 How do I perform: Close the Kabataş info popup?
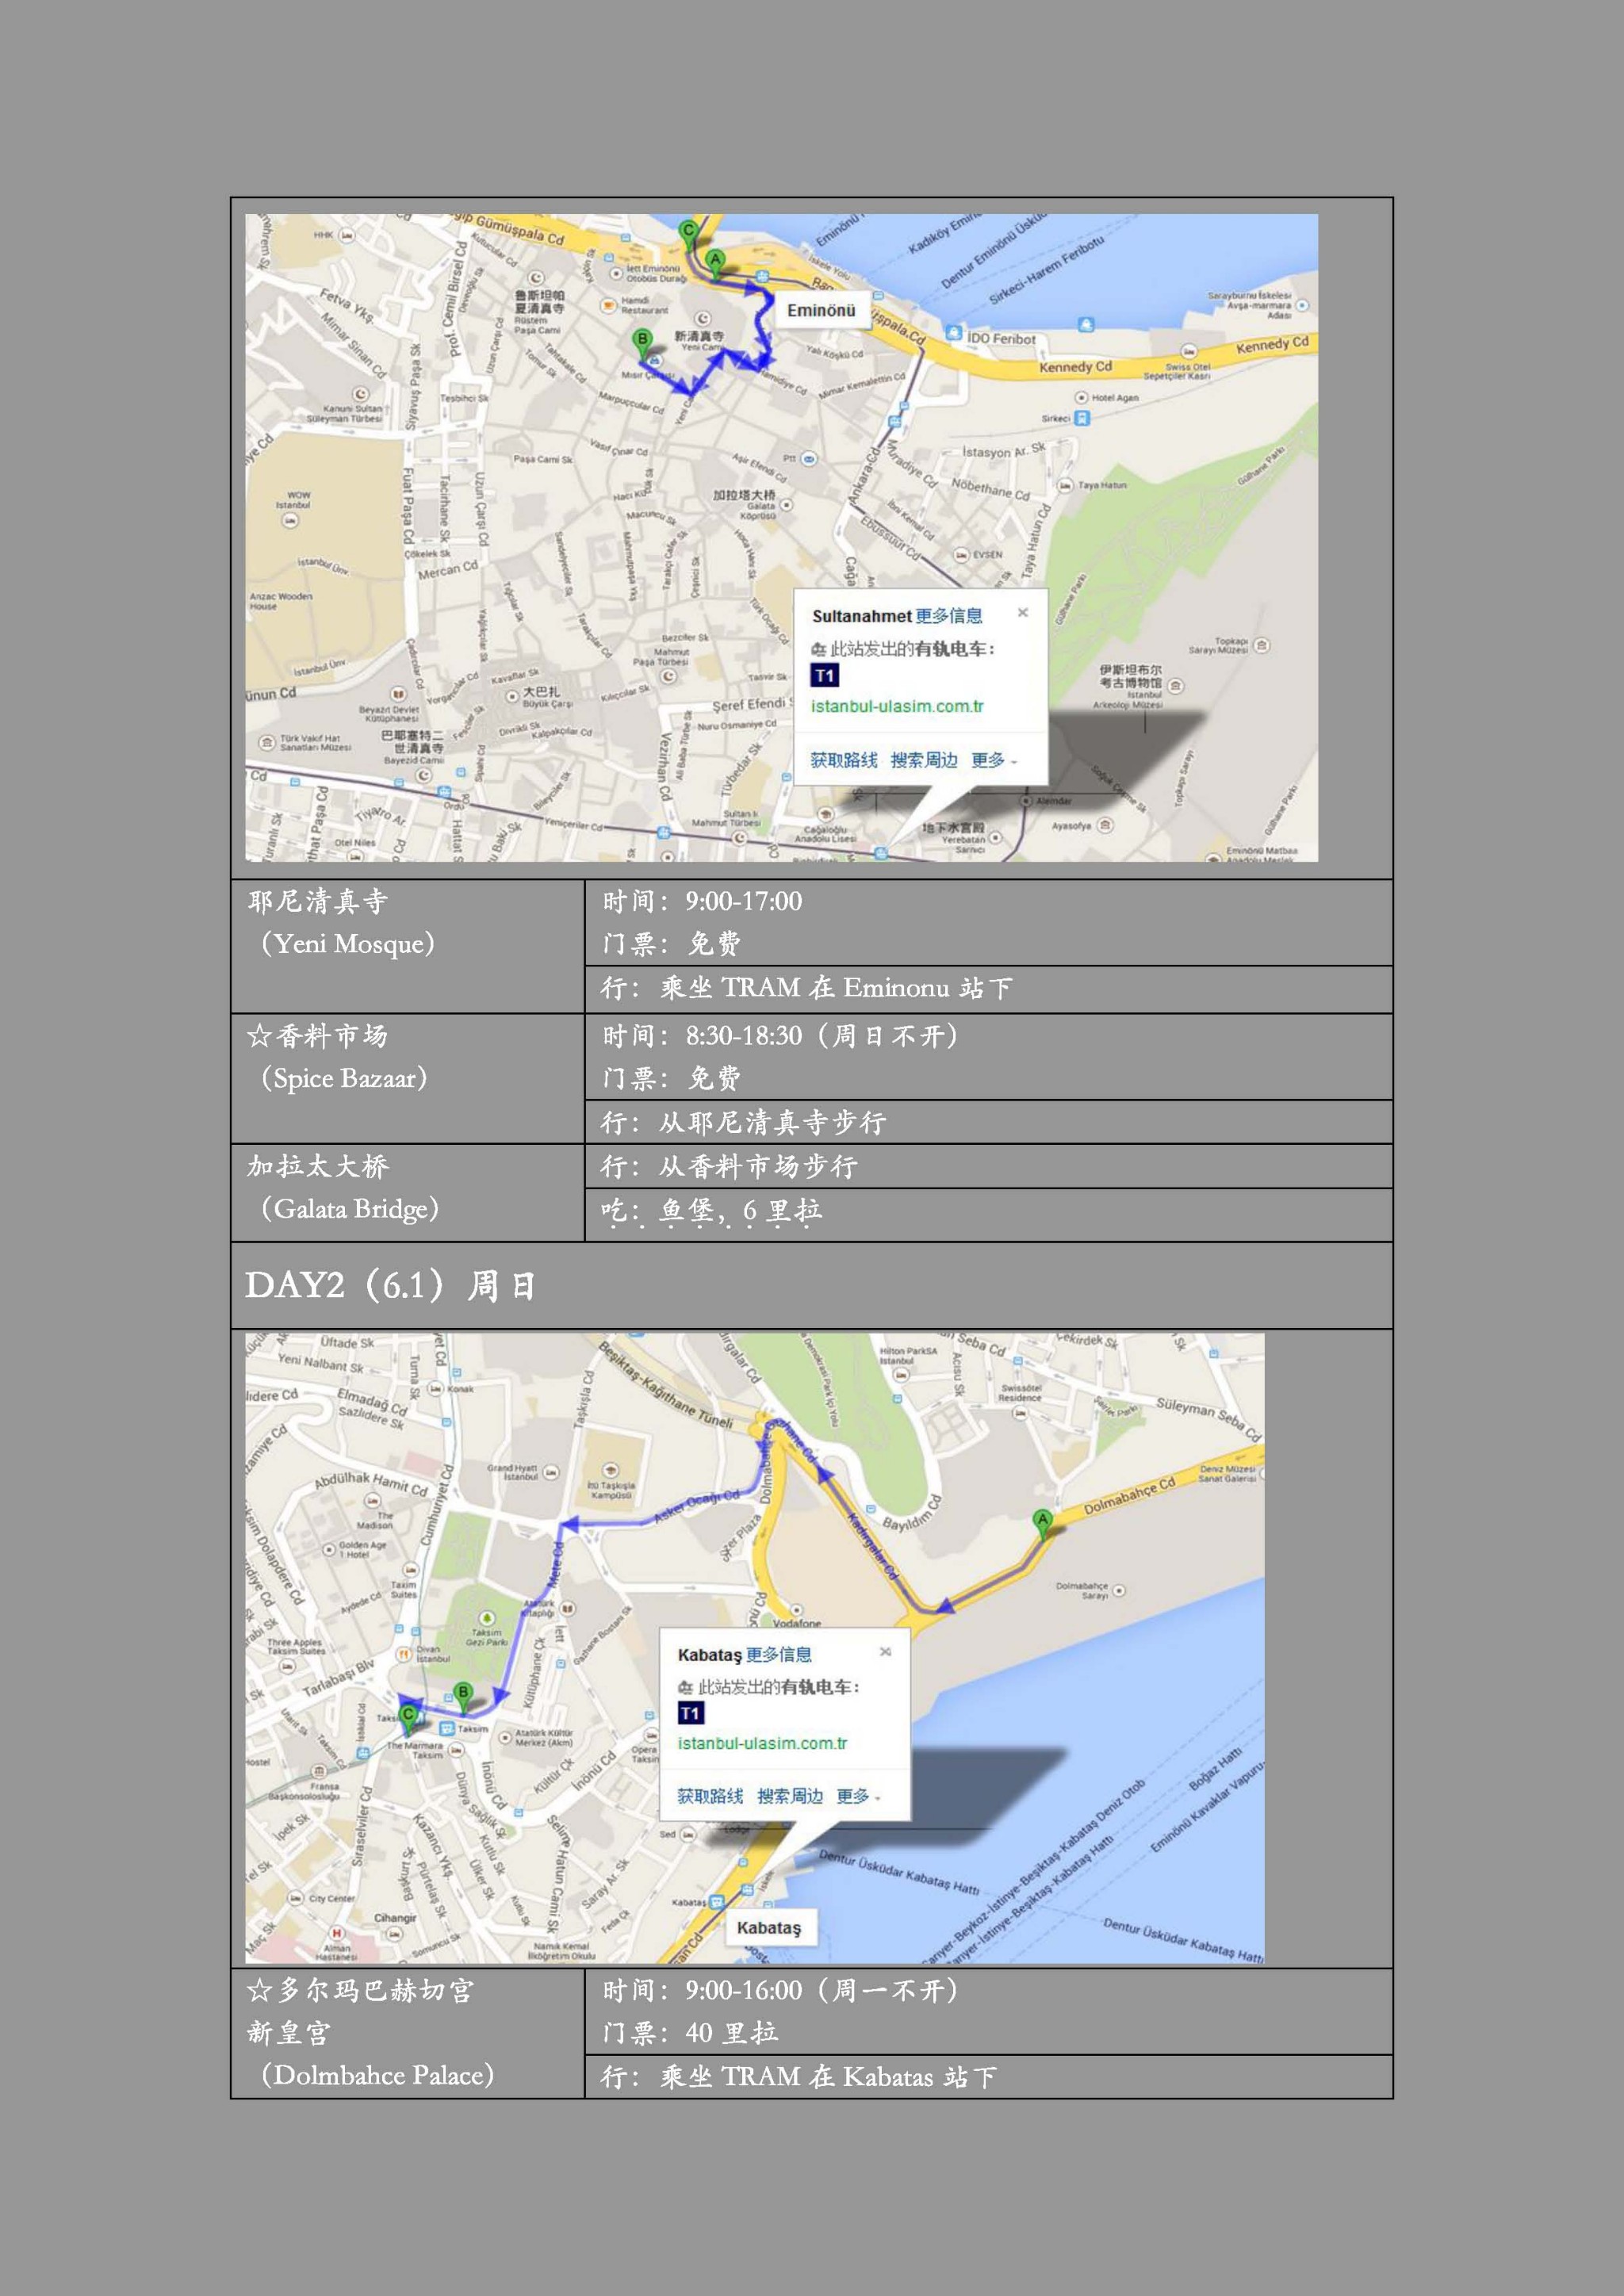click(x=885, y=1652)
